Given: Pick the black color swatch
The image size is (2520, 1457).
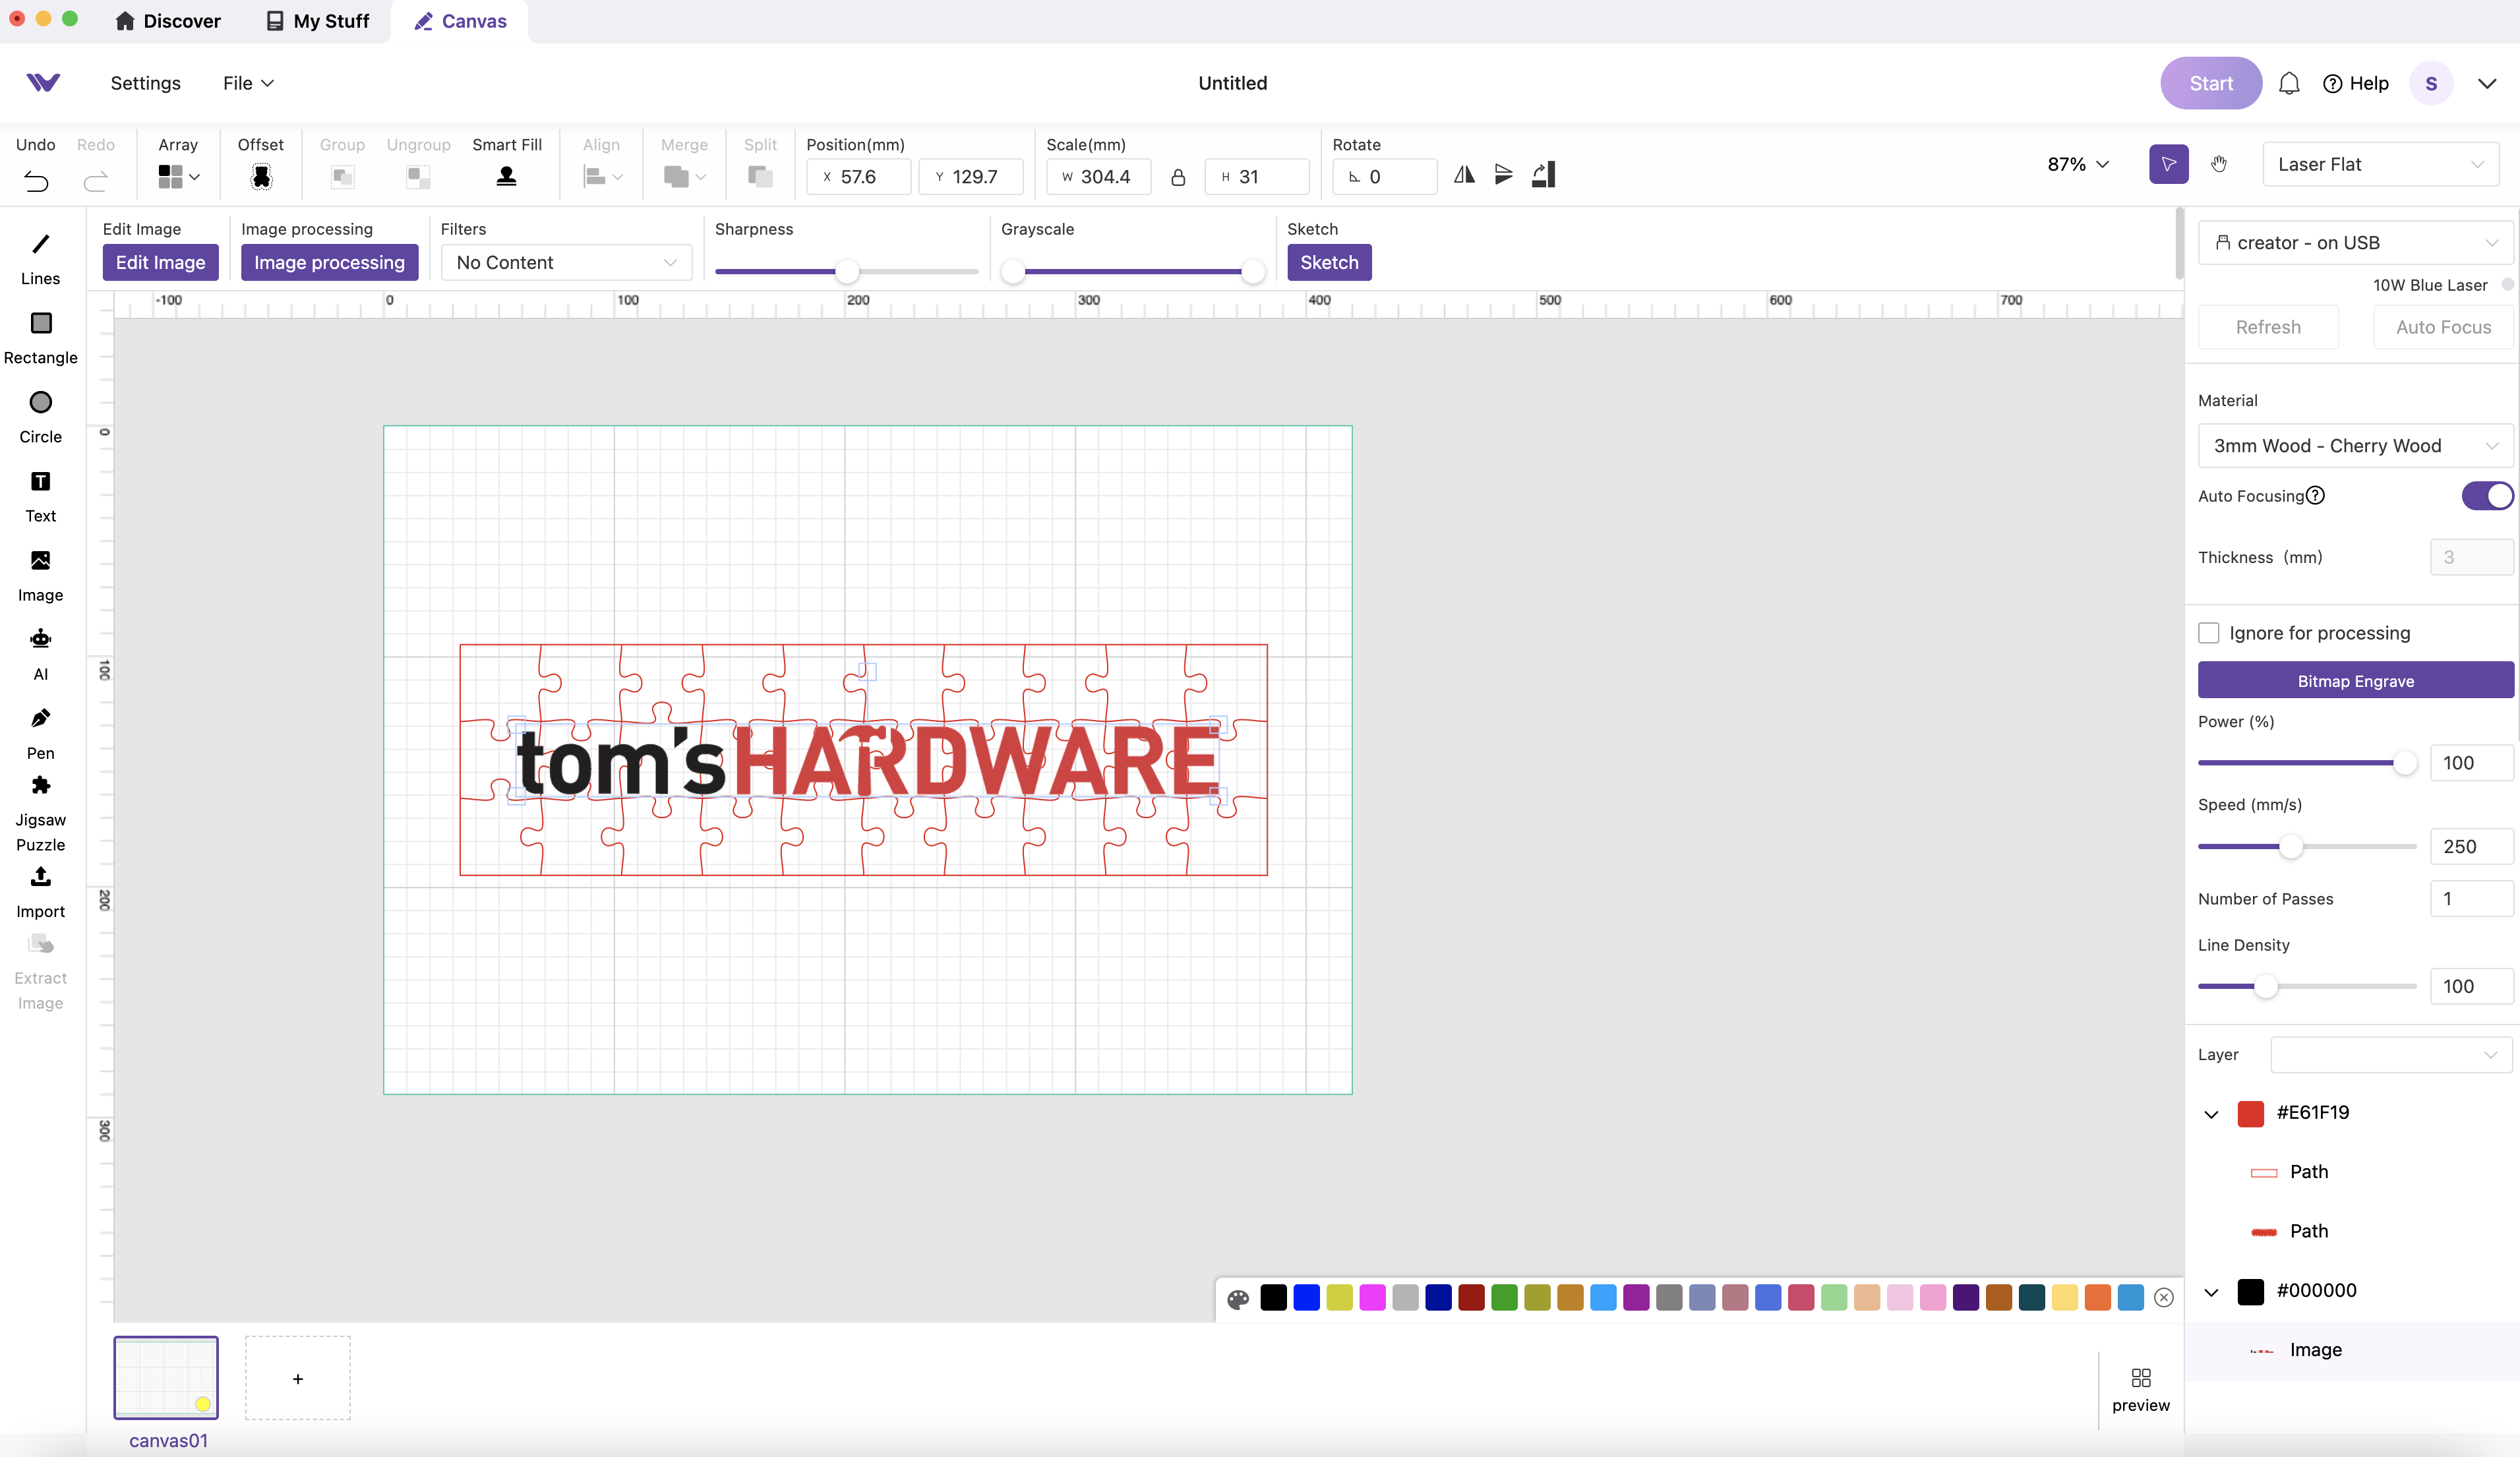Looking at the screenshot, I should (1273, 1298).
